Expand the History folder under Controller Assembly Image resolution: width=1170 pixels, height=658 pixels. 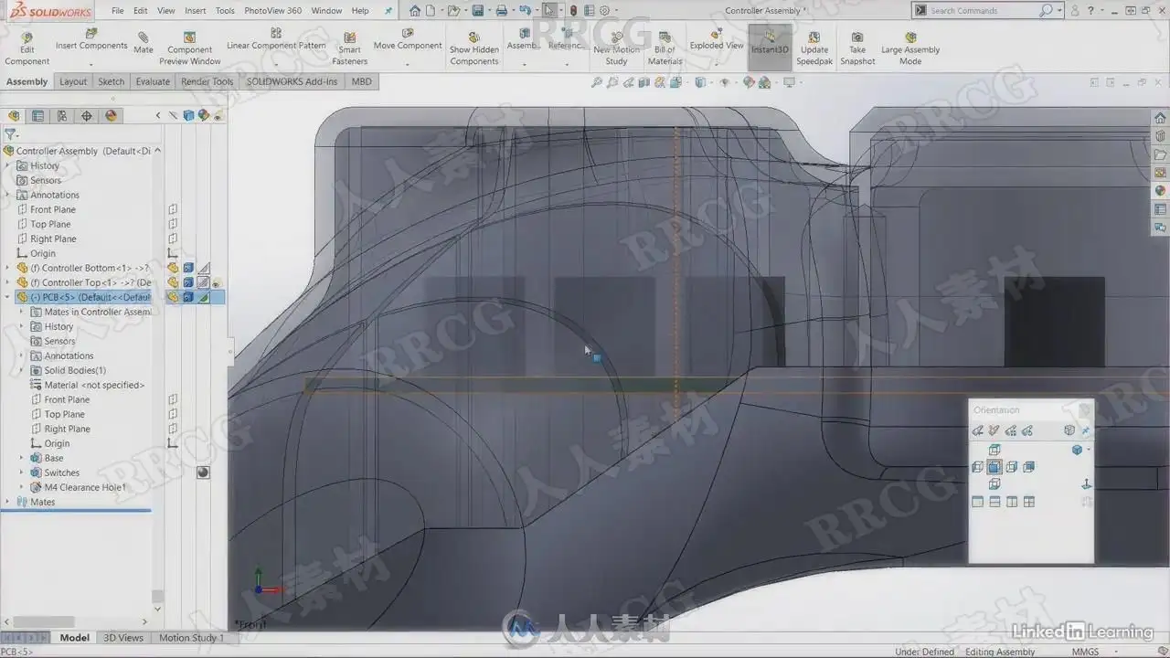8,165
